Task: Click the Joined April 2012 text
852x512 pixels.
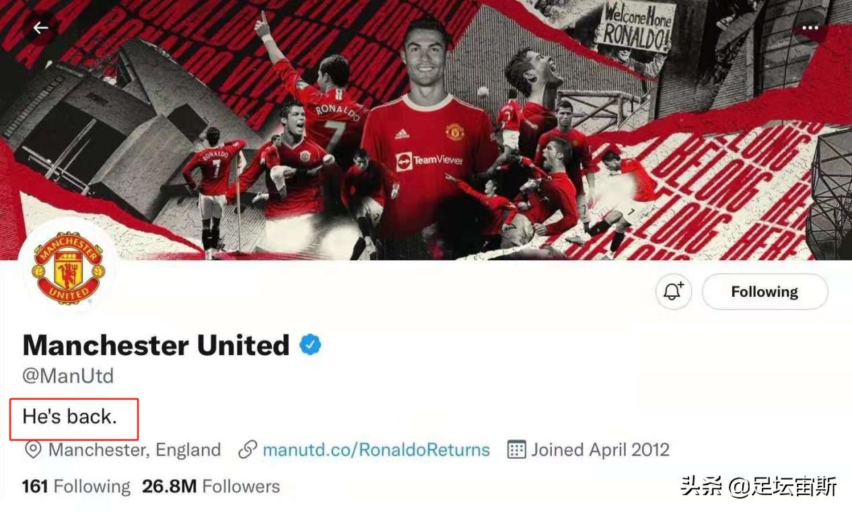Action: coord(600,449)
